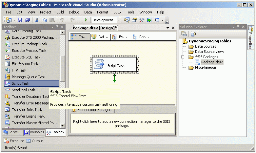The image size is (256, 153).
Task: Select Script Task in the Toolbox list
Action: click(31, 83)
